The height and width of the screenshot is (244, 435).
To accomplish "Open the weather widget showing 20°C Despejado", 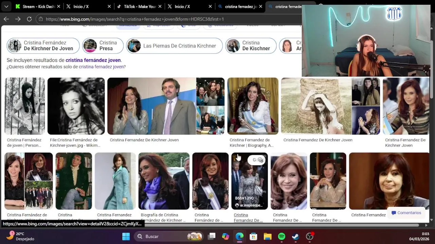I will click(x=20, y=236).
